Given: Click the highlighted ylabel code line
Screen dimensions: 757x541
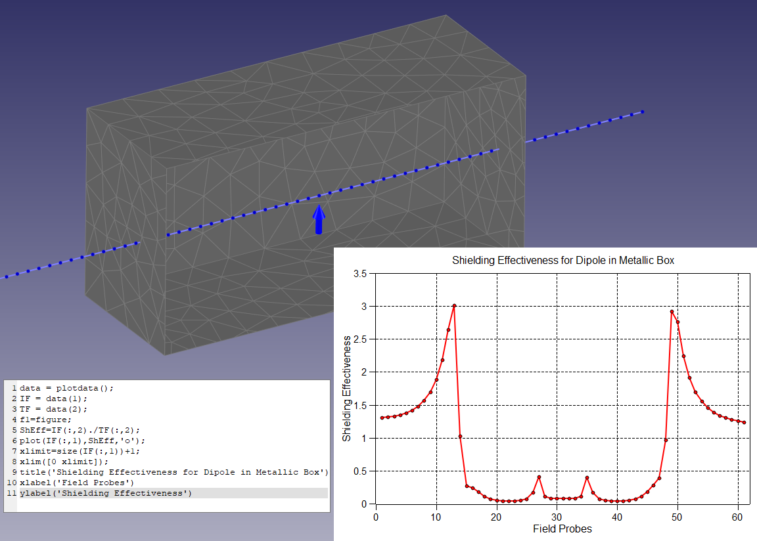Looking at the screenshot, I should pyautogui.click(x=106, y=493).
